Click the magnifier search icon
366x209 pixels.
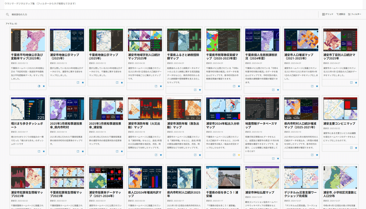(x=7, y=14)
